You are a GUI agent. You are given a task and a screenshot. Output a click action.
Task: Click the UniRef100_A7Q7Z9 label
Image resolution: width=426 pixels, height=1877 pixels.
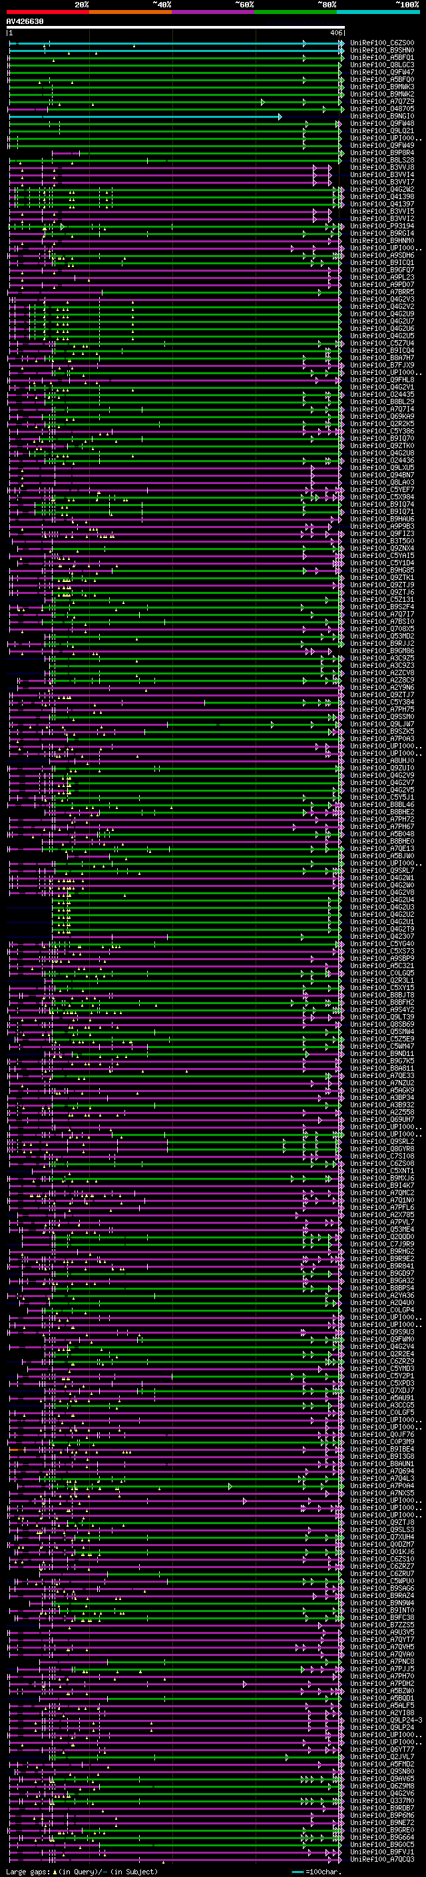382,102
